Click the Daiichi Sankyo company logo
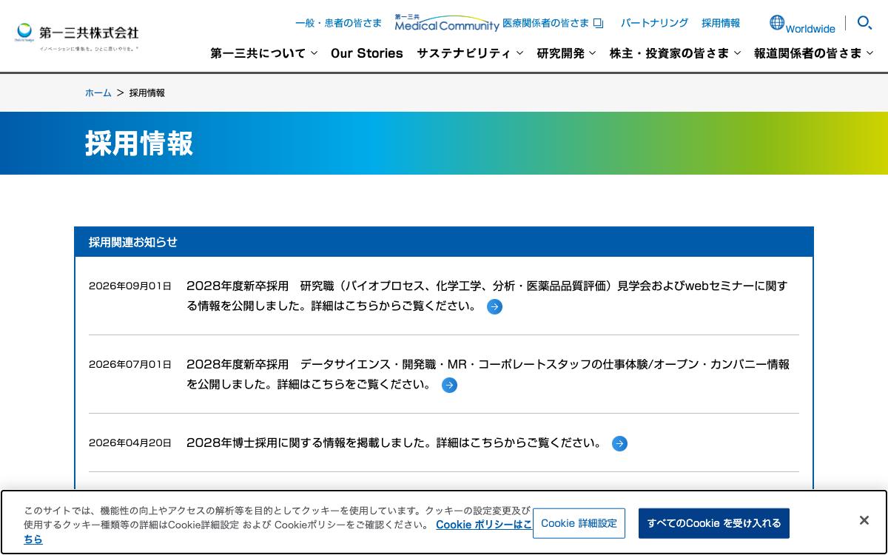This screenshot has height=555, width=888. point(76,36)
